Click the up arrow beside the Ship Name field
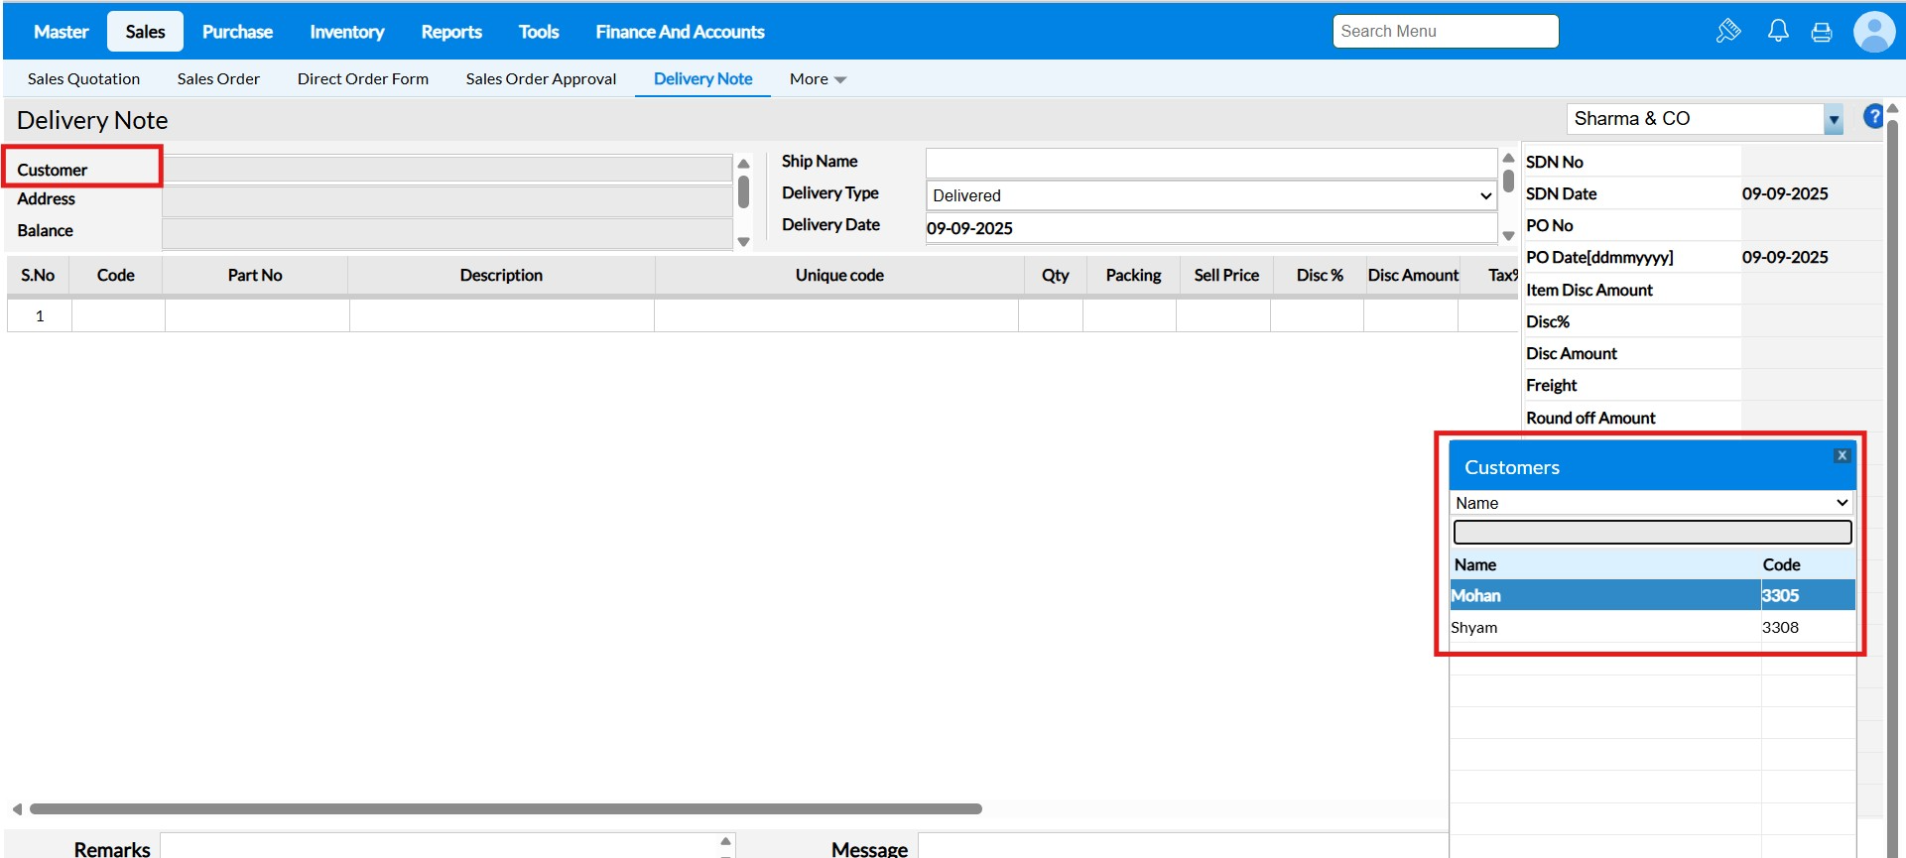The width and height of the screenshot is (1906, 858). coord(1508,158)
